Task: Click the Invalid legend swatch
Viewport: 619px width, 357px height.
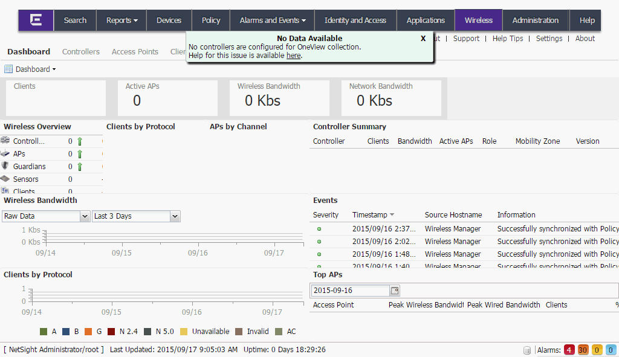Action: pos(238,332)
